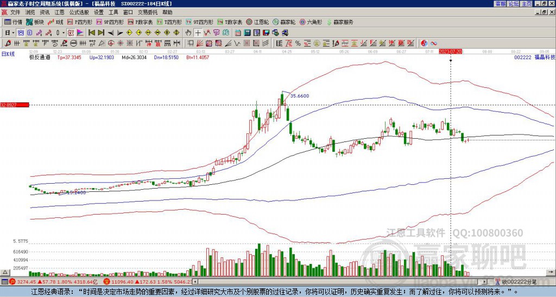Image resolution: width=556 pixels, height=297 pixels.
Task: Open the 工具 menu
Action: pyautogui.click(x=113, y=12)
